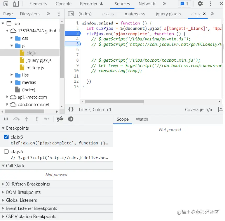
Task: Switch to the Elements panel
Action: [38, 4]
